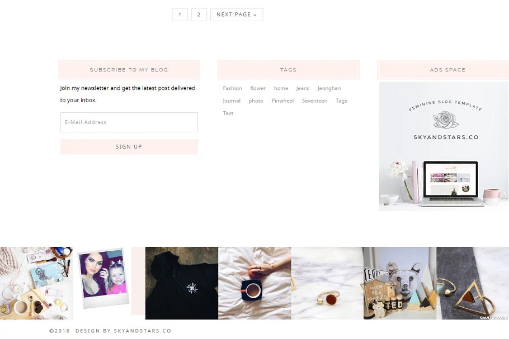Open the black hoodie photo
Screen dimensions: 509x339
click(182, 283)
